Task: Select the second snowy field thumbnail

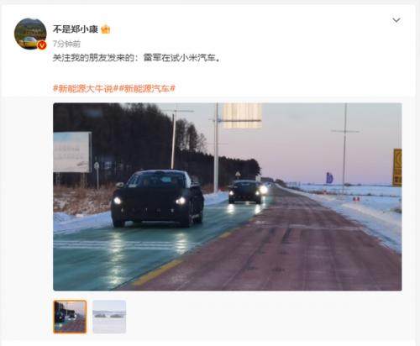Action: pyautogui.click(x=109, y=317)
